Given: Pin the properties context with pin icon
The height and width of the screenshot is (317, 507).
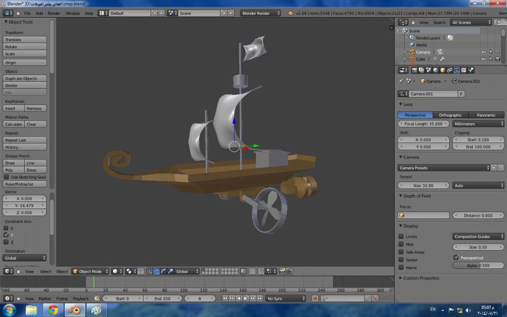Looking at the screenshot, I should 401,81.
